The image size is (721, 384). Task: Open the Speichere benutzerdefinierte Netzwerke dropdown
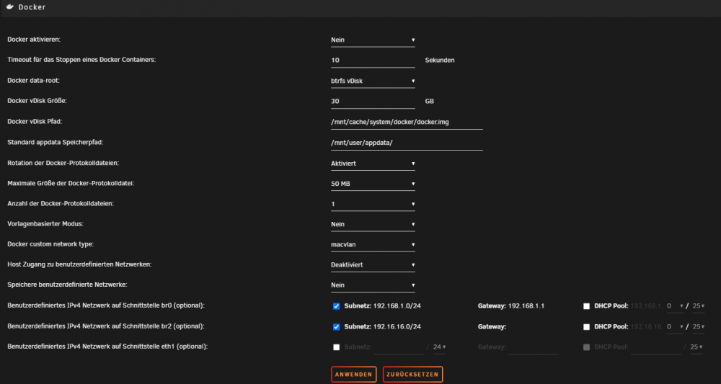(373, 285)
